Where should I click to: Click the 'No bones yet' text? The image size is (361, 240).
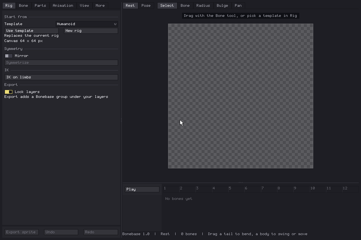click(x=179, y=199)
